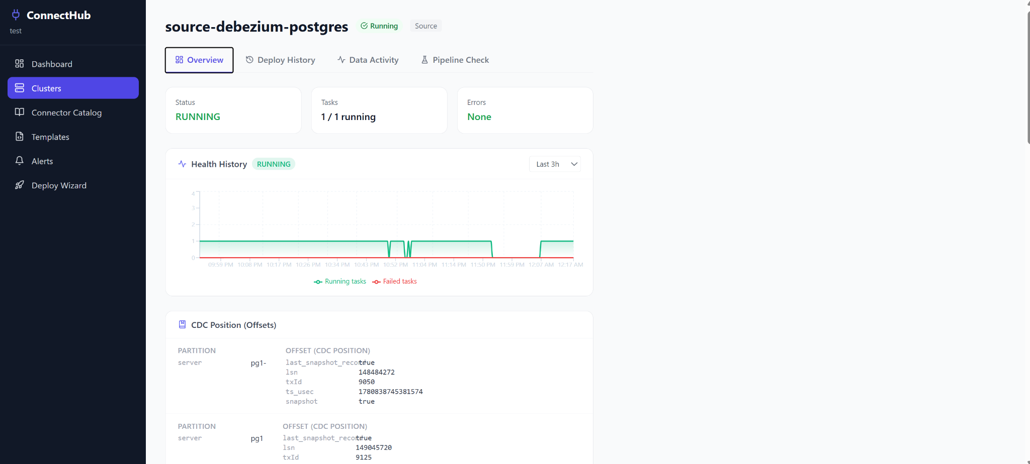Click the 'test' environment label in sidebar
1030x464 pixels.
pyautogui.click(x=16, y=31)
